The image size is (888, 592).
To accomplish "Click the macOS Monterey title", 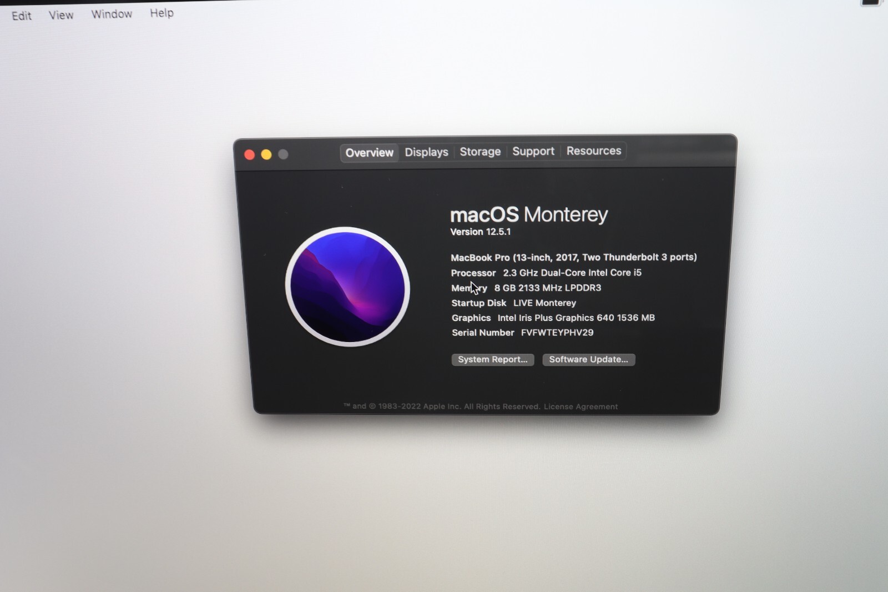I will click(x=529, y=214).
